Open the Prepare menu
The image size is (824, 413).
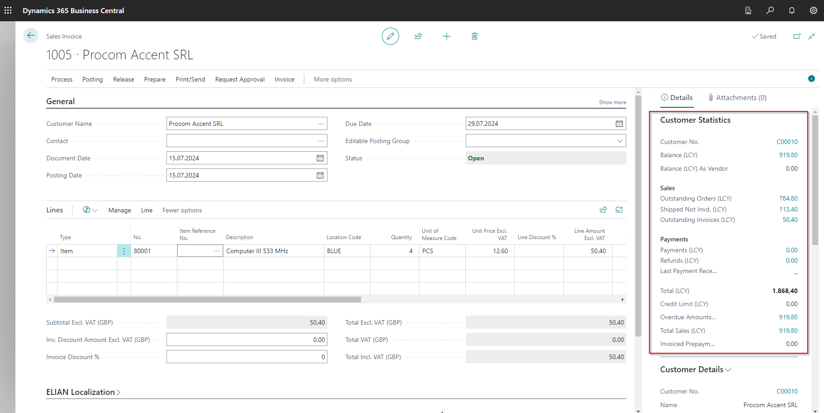155,79
